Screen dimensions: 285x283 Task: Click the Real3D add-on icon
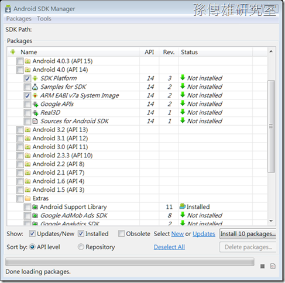pyautogui.click(x=35, y=113)
